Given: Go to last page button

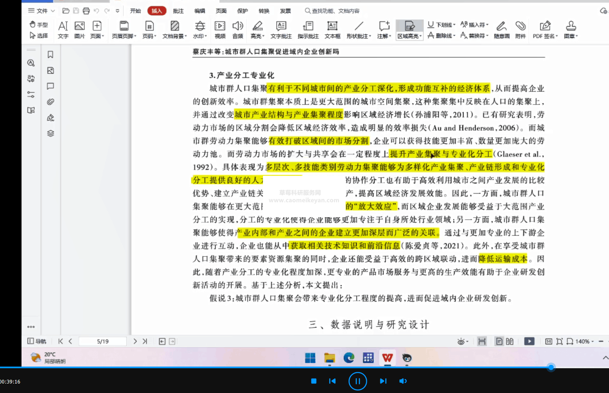Looking at the screenshot, I should (x=145, y=341).
